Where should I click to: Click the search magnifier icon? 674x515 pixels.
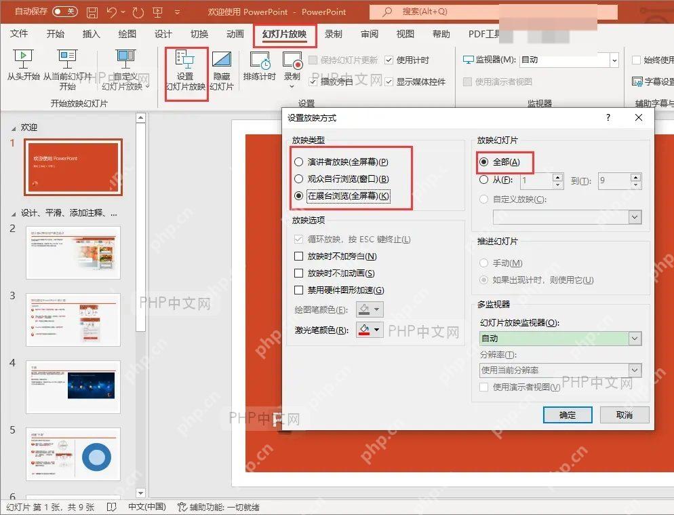click(x=387, y=12)
